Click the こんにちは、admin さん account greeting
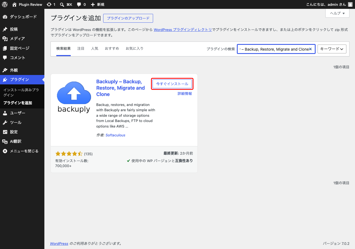Image resolution: width=355 pixels, height=249 pixels. tap(326, 4)
